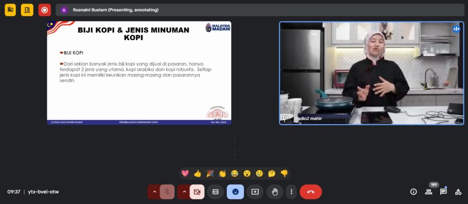
Task: Turn on the camera
Action: (x=197, y=192)
